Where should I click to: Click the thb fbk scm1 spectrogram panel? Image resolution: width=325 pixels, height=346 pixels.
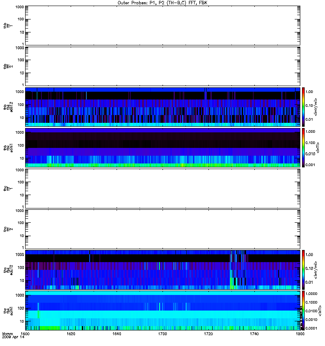pos(162,148)
